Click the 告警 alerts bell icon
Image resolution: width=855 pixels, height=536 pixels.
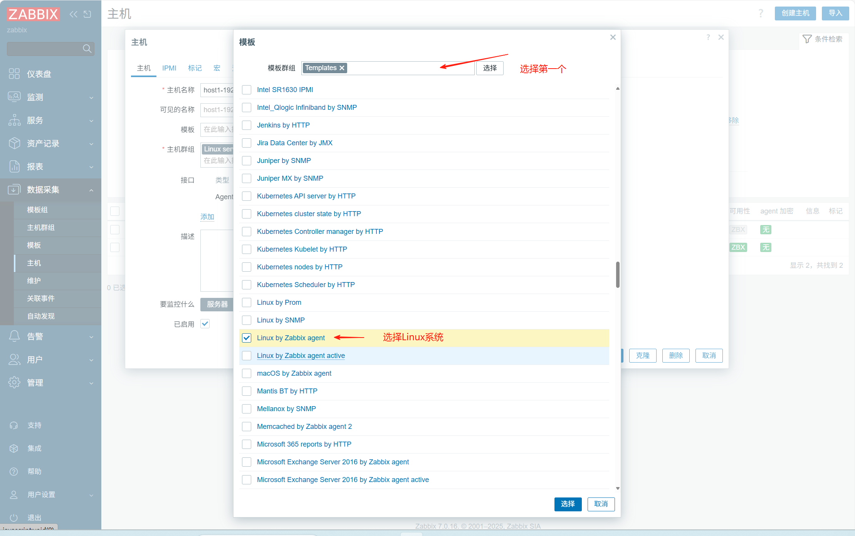(x=14, y=336)
